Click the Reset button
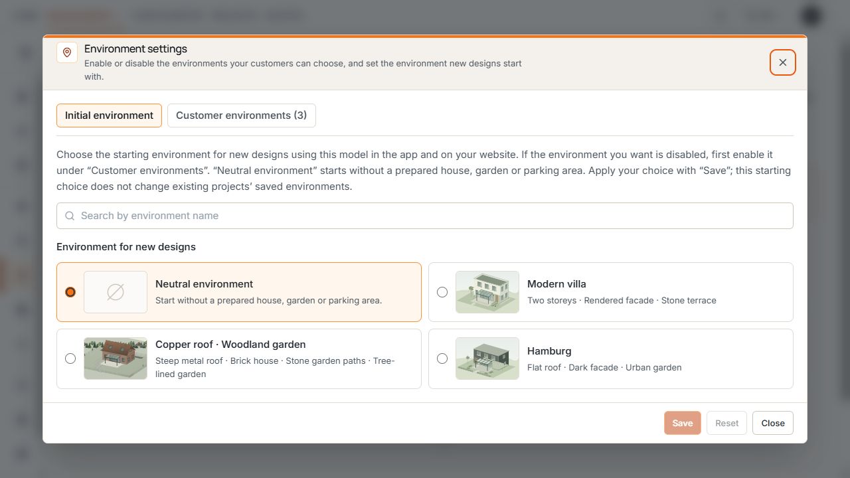The image size is (850, 478). tap(727, 423)
